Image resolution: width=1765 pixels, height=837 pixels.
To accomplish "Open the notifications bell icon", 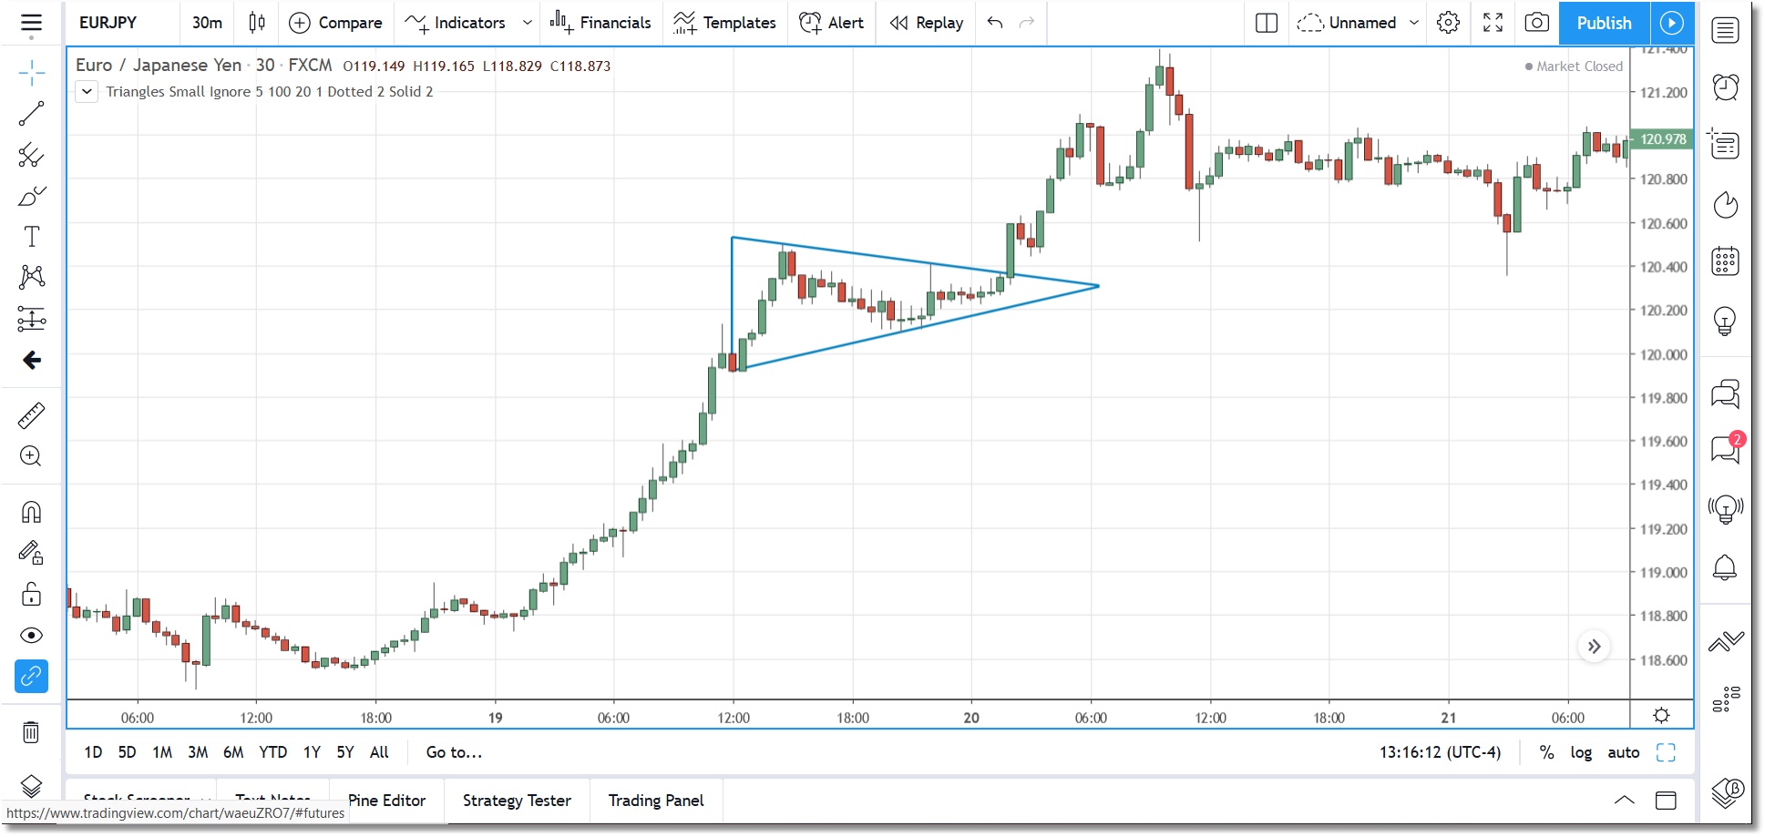I will point(1725,567).
